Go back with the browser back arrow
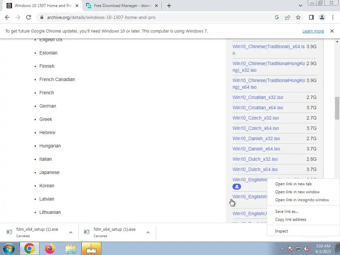The height and width of the screenshot is (255, 340). [7, 17]
